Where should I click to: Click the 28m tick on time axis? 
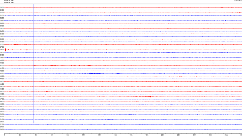point(226,135)
